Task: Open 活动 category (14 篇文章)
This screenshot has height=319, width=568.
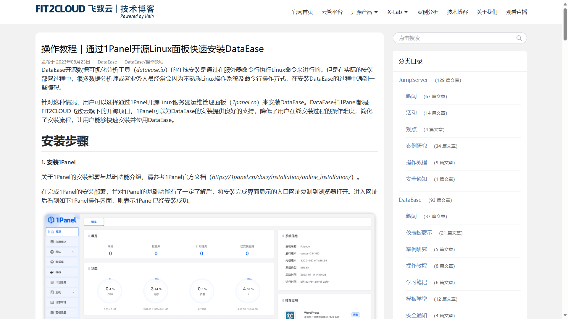Action: pos(411,113)
